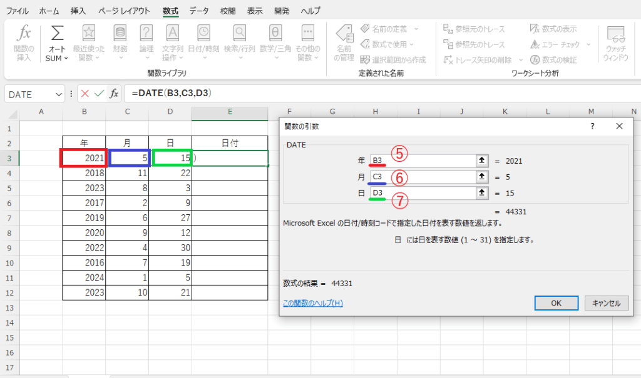
Task: Select cell C12 with value 10
Action: (x=127, y=292)
